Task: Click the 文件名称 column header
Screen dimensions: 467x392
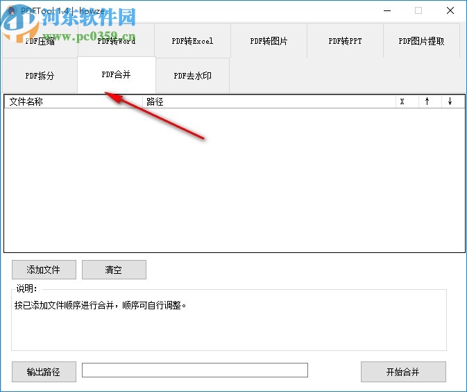Action: (74, 101)
